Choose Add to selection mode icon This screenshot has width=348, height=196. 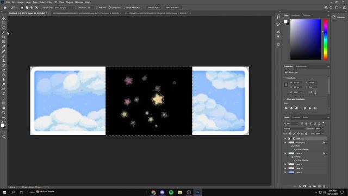pyautogui.click(x=27, y=8)
